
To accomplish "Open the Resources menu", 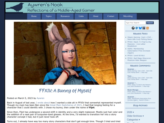I will [x=65, y=16].
